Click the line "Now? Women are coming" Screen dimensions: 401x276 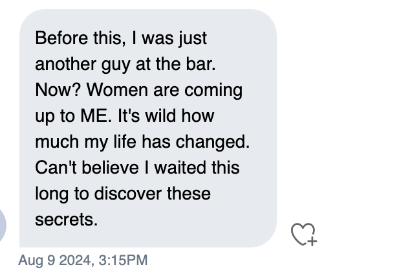[x=139, y=90]
